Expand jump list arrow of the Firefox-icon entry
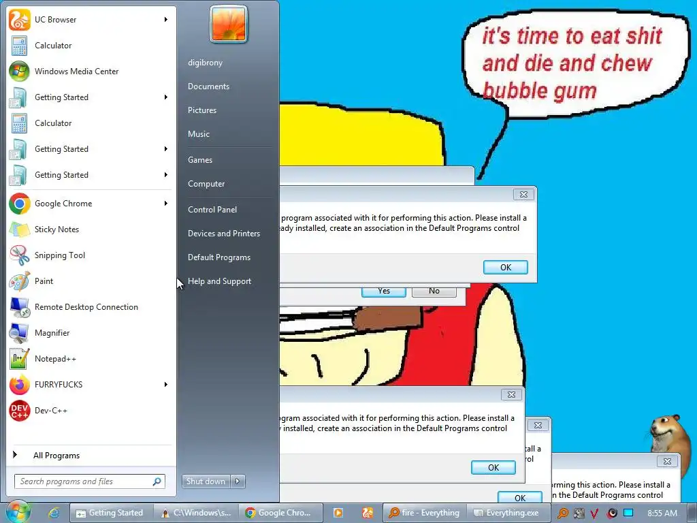Screen dimensions: 697x523 (166, 384)
